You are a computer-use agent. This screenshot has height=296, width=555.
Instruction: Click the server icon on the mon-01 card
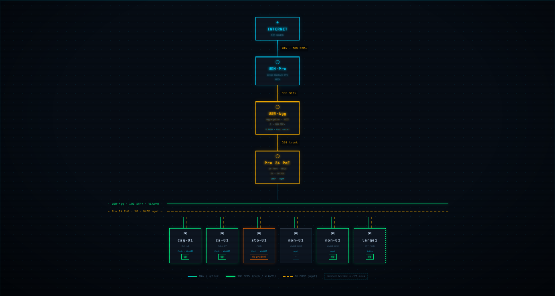point(296,234)
